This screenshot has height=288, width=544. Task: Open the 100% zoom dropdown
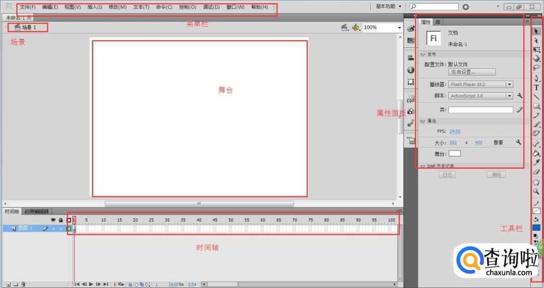click(399, 27)
